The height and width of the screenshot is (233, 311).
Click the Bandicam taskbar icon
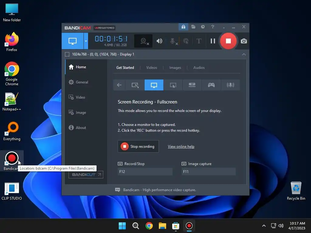[189, 226]
